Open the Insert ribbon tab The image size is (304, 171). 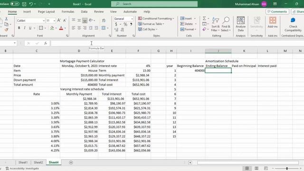pyautogui.click(x=27, y=11)
